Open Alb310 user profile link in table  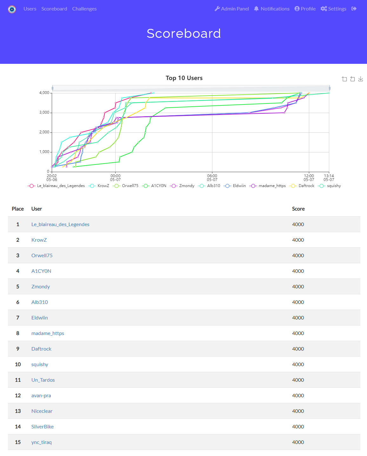pyautogui.click(x=40, y=302)
